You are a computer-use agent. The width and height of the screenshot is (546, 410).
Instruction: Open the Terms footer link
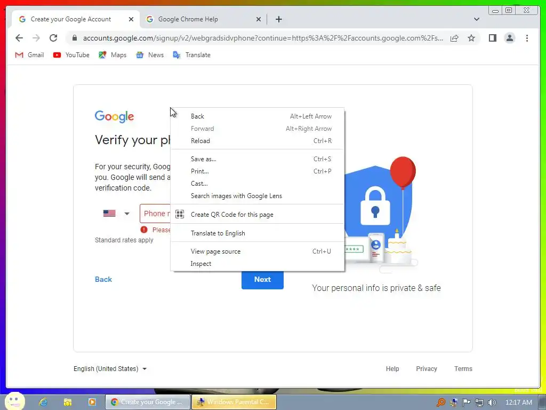[x=463, y=368]
